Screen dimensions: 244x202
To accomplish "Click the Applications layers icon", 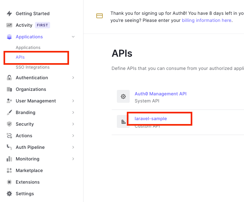I will click(x=9, y=37).
